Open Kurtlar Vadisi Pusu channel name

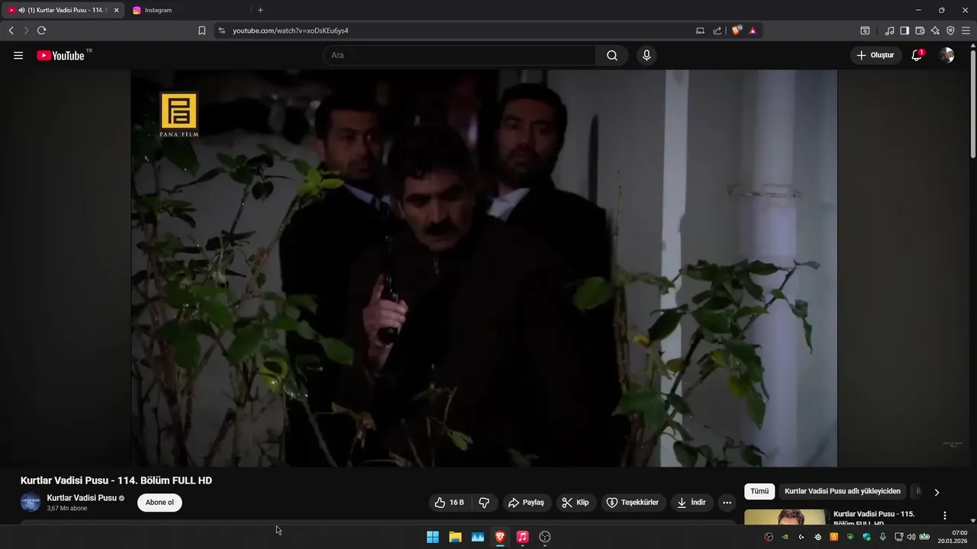82,498
